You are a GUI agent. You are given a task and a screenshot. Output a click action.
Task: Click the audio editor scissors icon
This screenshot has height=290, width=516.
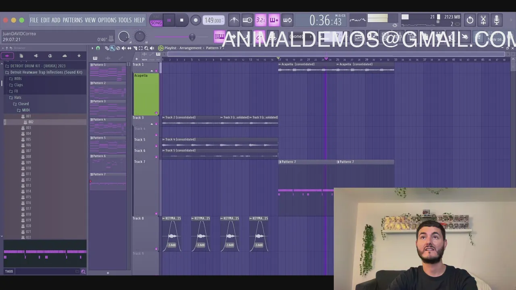pos(483,20)
